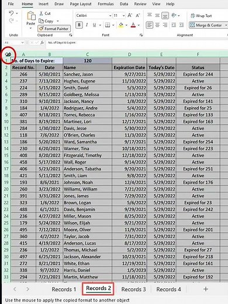
Task: Increase indent icon
Action: [x=181, y=25]
